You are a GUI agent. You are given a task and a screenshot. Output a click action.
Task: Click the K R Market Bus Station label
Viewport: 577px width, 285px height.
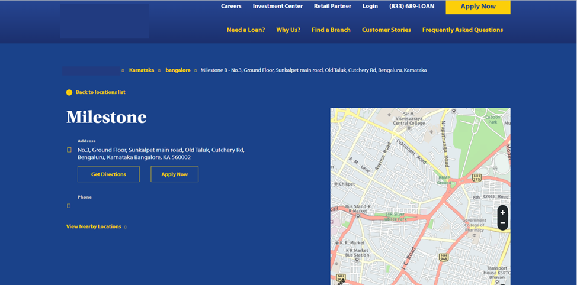pos(357,252)
